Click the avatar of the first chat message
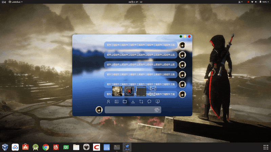Image resolution: width=271 pixels, height=152 pixels. point(182,45)
